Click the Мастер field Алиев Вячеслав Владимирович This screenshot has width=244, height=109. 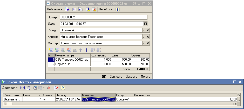[101, 43]
